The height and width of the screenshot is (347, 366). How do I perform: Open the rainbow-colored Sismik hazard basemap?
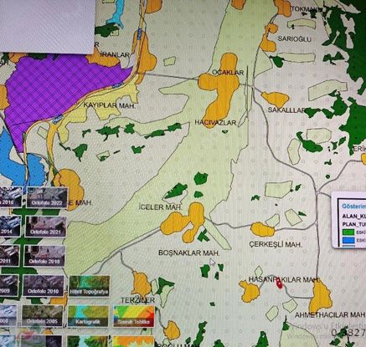134,316
